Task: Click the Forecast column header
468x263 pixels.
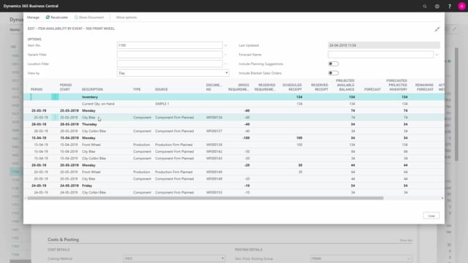Action: [372, 89]
